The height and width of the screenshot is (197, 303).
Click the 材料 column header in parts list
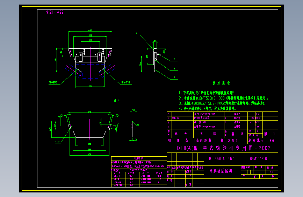238,134
